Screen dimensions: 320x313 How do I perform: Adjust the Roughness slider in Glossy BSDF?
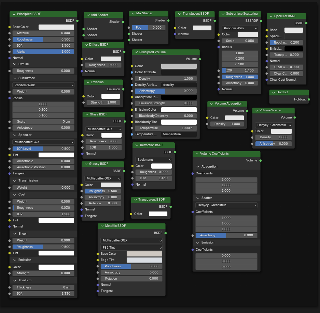pyautogui.click(x=102, y=191)
